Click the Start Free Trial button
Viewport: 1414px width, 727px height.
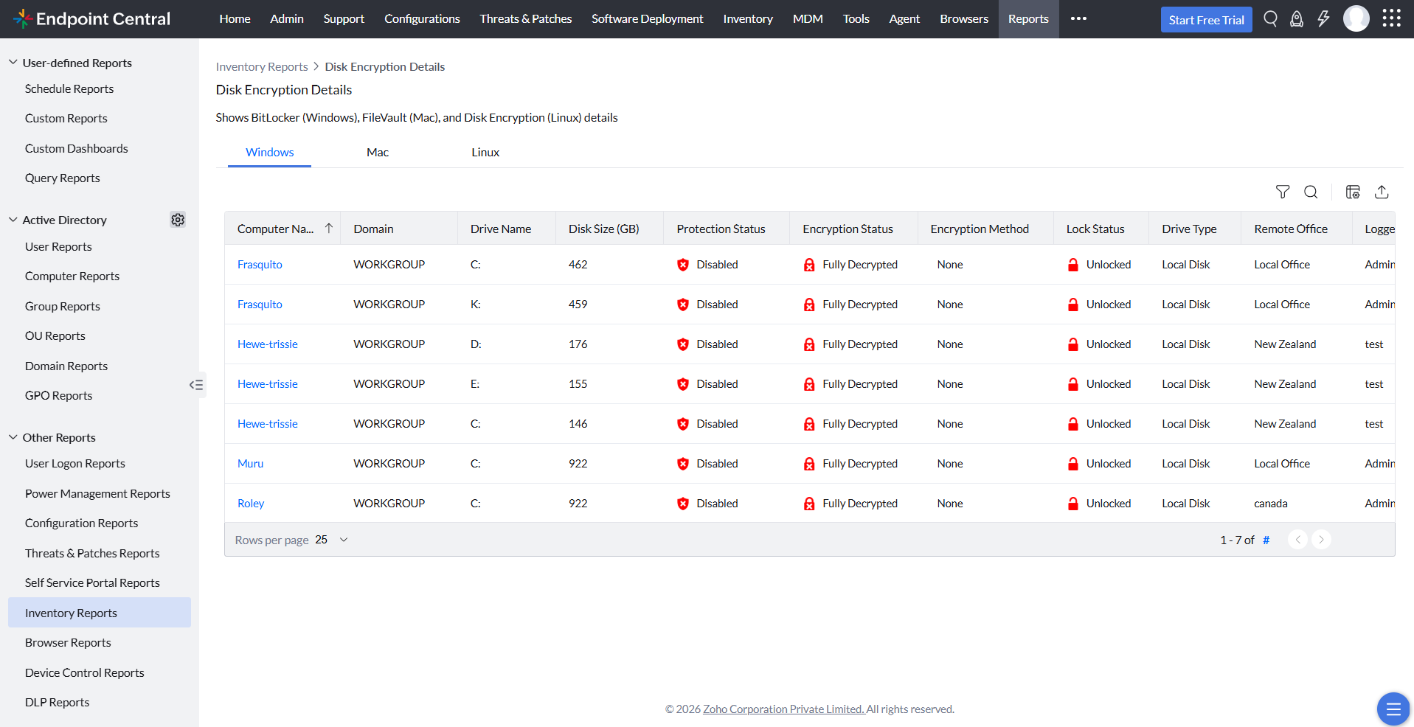[1206, 20]
